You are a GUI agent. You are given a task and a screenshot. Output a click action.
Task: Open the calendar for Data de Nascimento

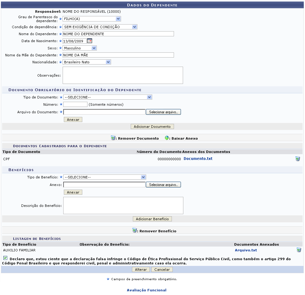tap(90, 41)
